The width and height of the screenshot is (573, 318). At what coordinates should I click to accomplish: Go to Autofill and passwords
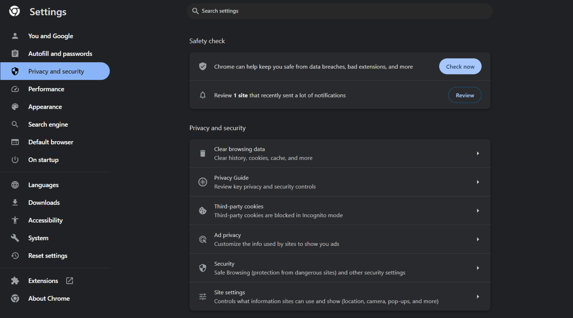[55, 53]
